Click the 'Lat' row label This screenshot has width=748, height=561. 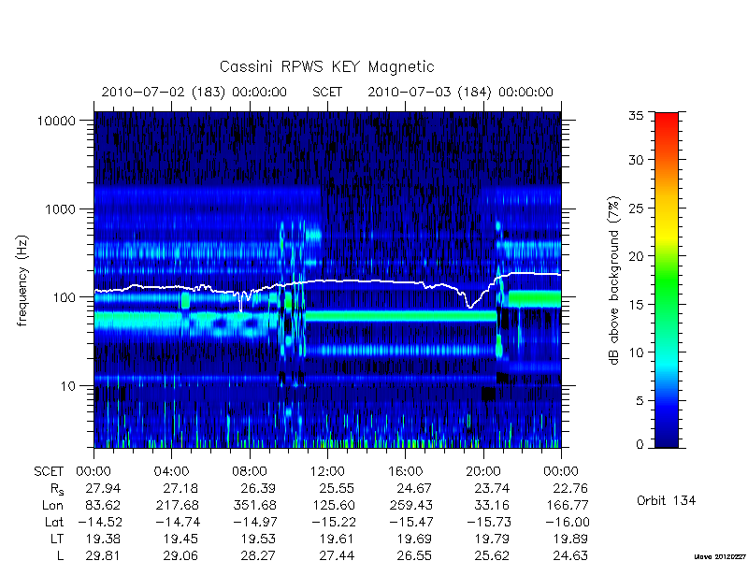click(54, 523)
